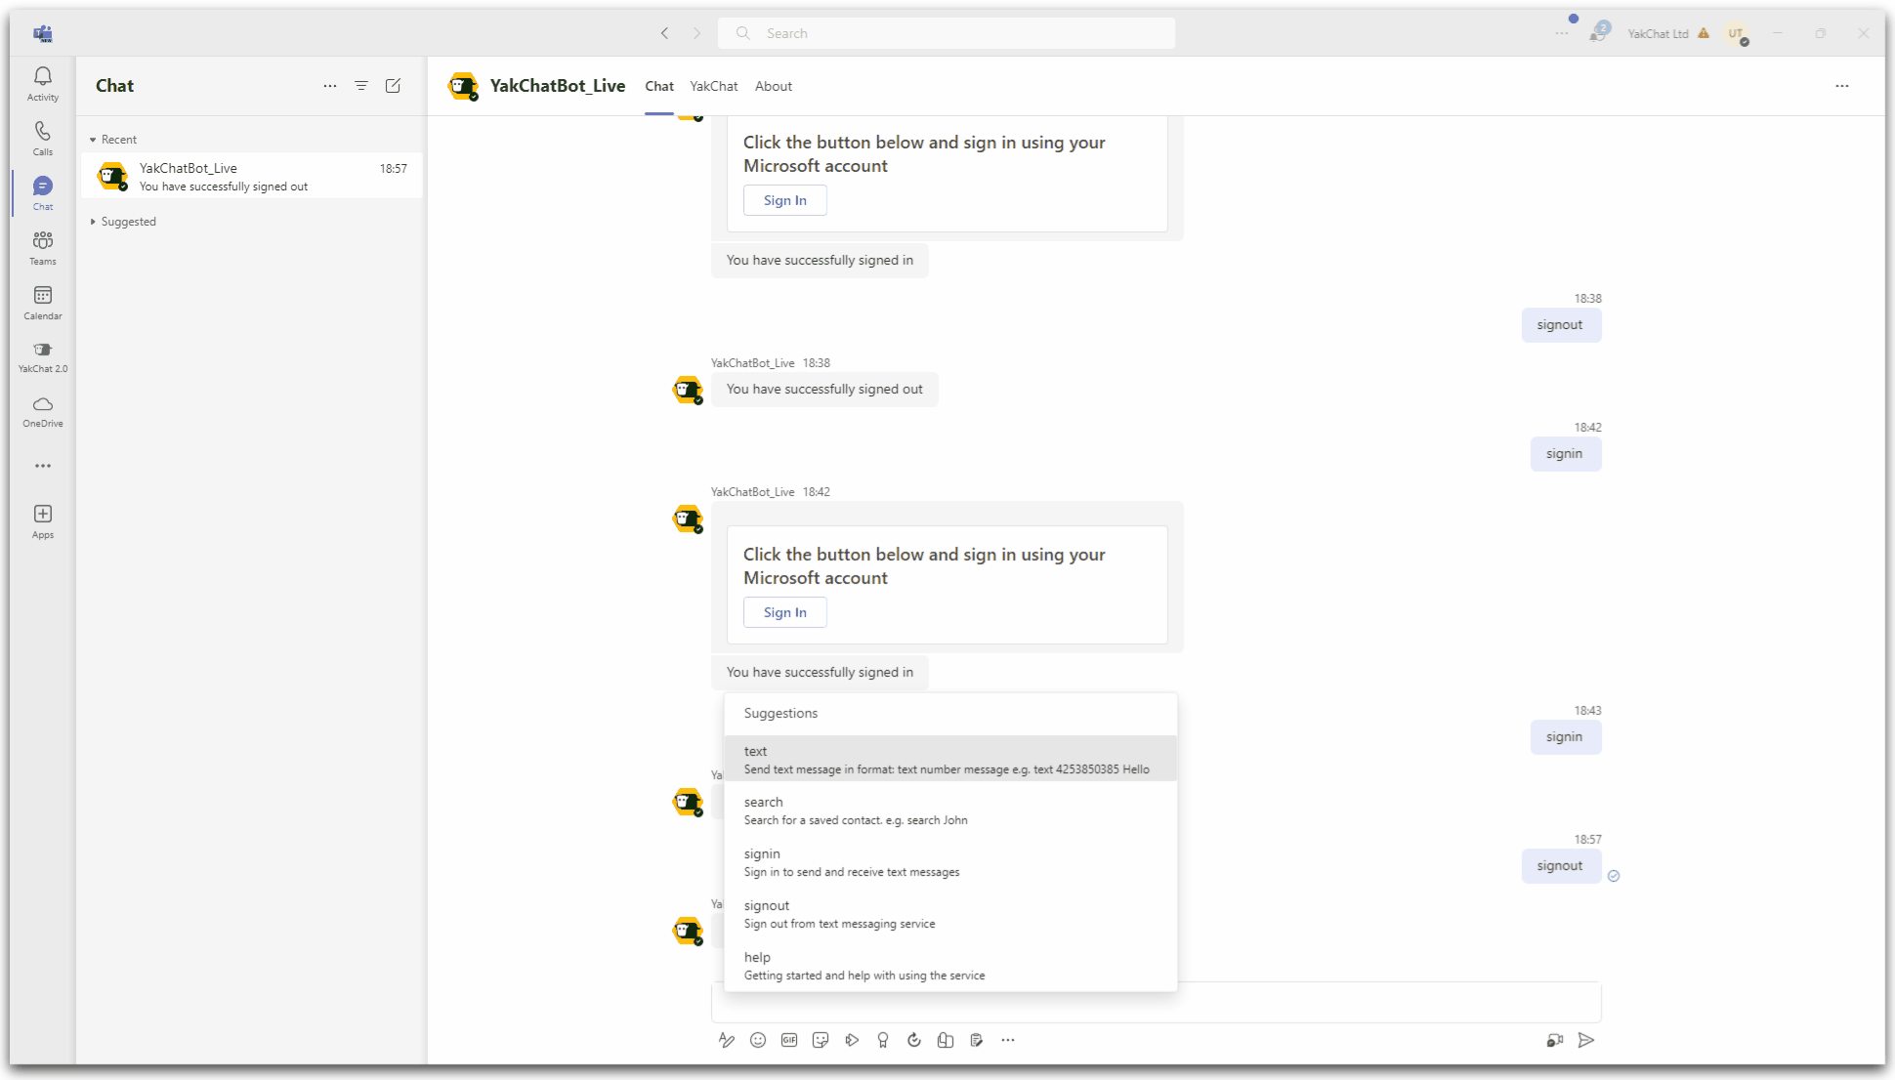Open more compose options ellipsis
The image size is (1895, 1080).
tap(1008, 1040)
